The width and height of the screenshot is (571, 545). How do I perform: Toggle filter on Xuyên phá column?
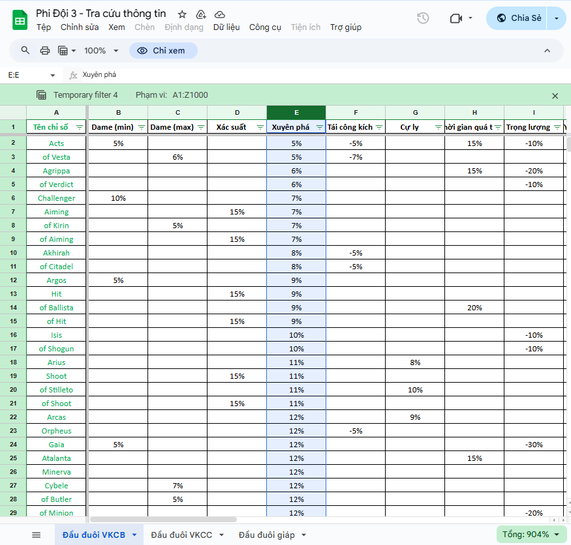coord(319,127)
